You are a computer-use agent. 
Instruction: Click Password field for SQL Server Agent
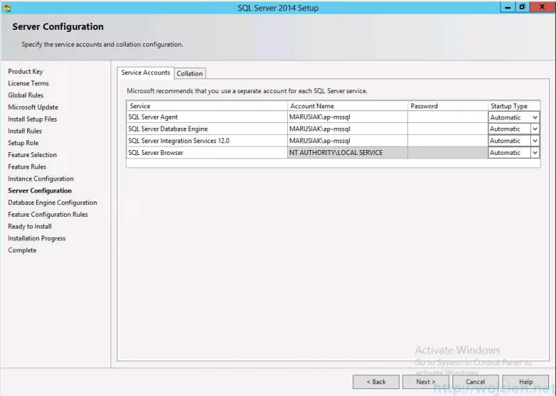coord(448,117)
